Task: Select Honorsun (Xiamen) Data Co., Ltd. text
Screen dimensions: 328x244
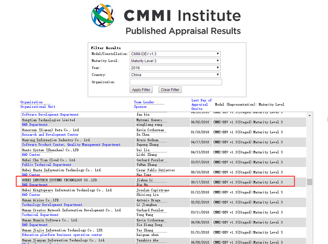Action: click(51, 130)
